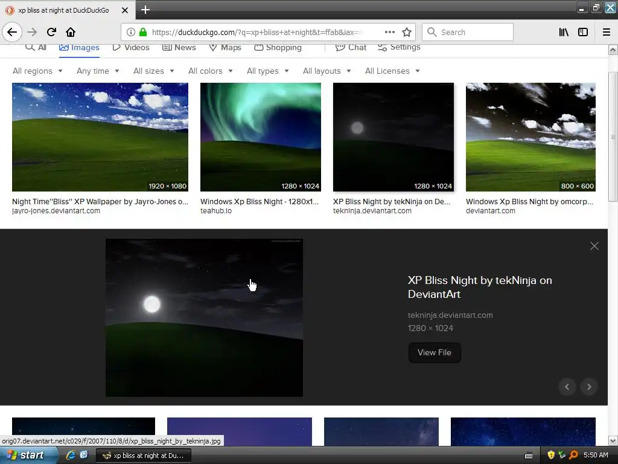The height and width of the screenshot is (464, 618).
Task: Open page actions three-dot menu
Action: click(389, 32)
